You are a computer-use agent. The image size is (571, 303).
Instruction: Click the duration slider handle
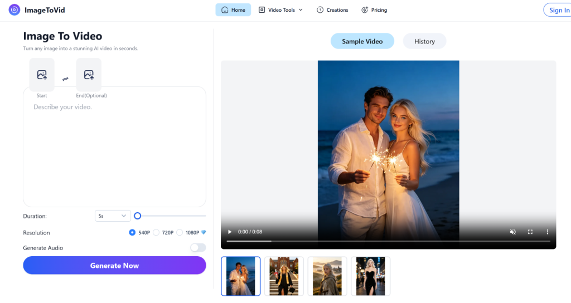tap(137, 216)
